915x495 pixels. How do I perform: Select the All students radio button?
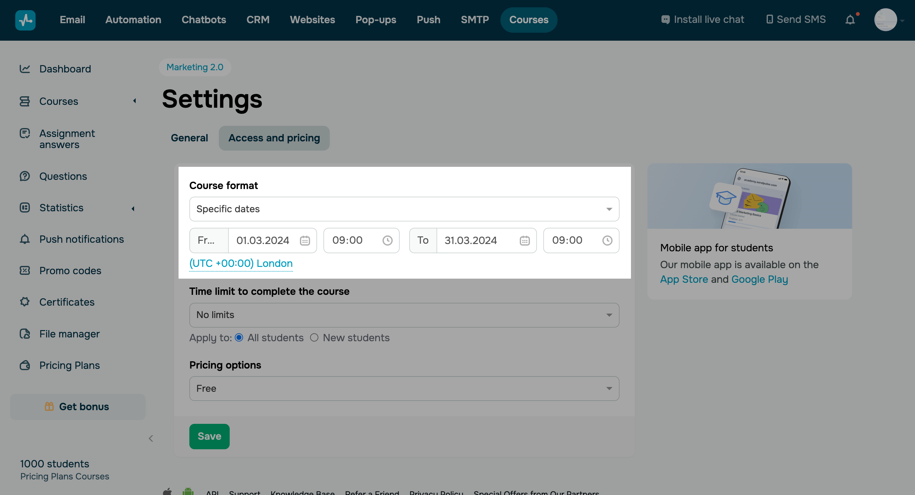[239, 337]
